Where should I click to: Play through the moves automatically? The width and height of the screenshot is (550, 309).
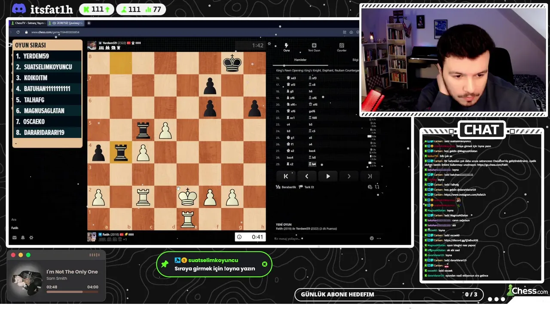point(328,176)
